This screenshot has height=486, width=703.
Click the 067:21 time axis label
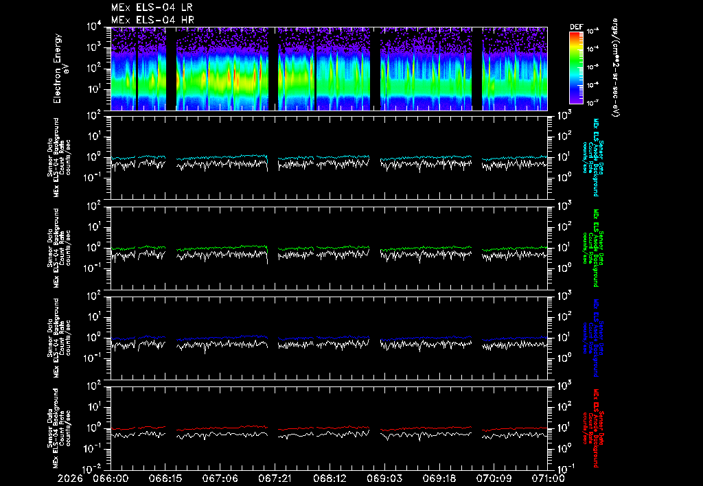coord(275,478)
